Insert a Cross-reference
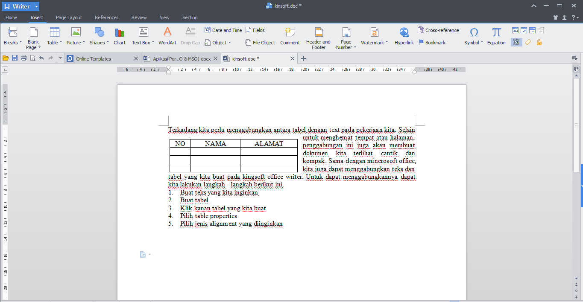The image size is (583, 302). pyautogui.click(x=438, y=30)
